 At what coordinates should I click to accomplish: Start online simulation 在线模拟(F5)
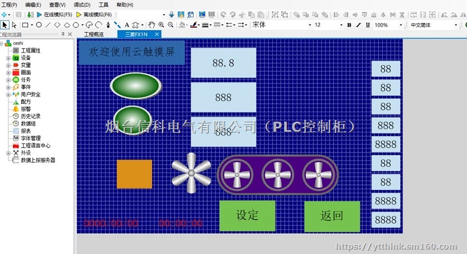54,15
